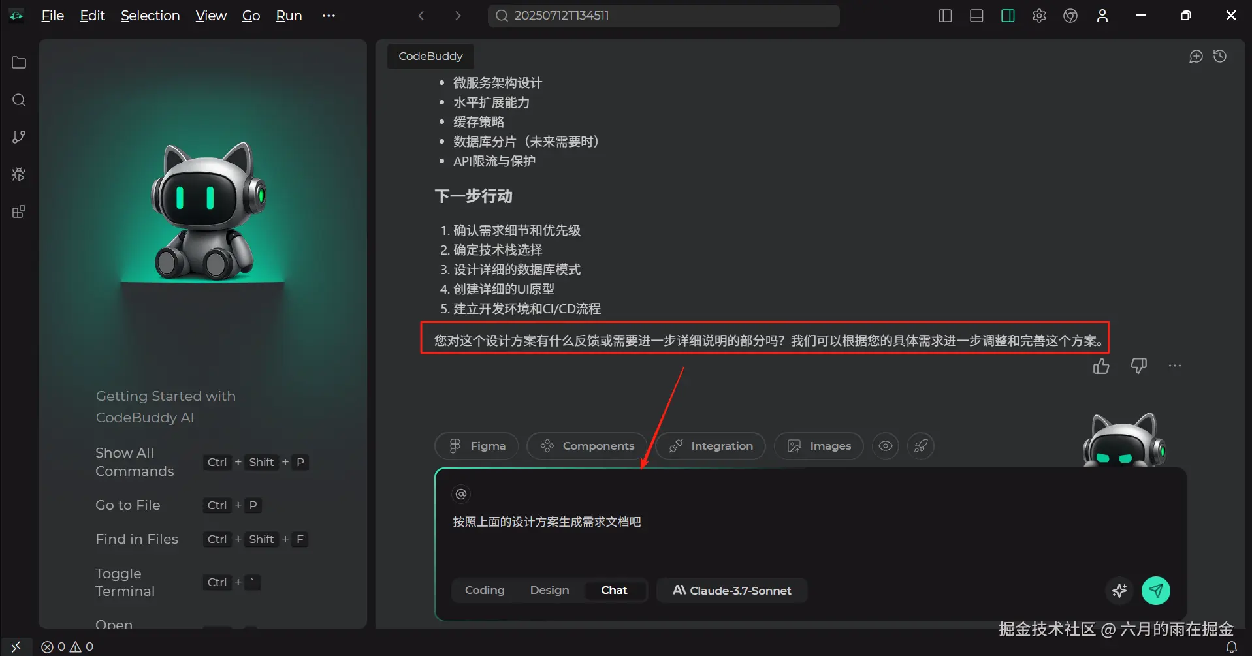
Task: Open errors and warnings status indicator
Action: click(x=67, y=647)
